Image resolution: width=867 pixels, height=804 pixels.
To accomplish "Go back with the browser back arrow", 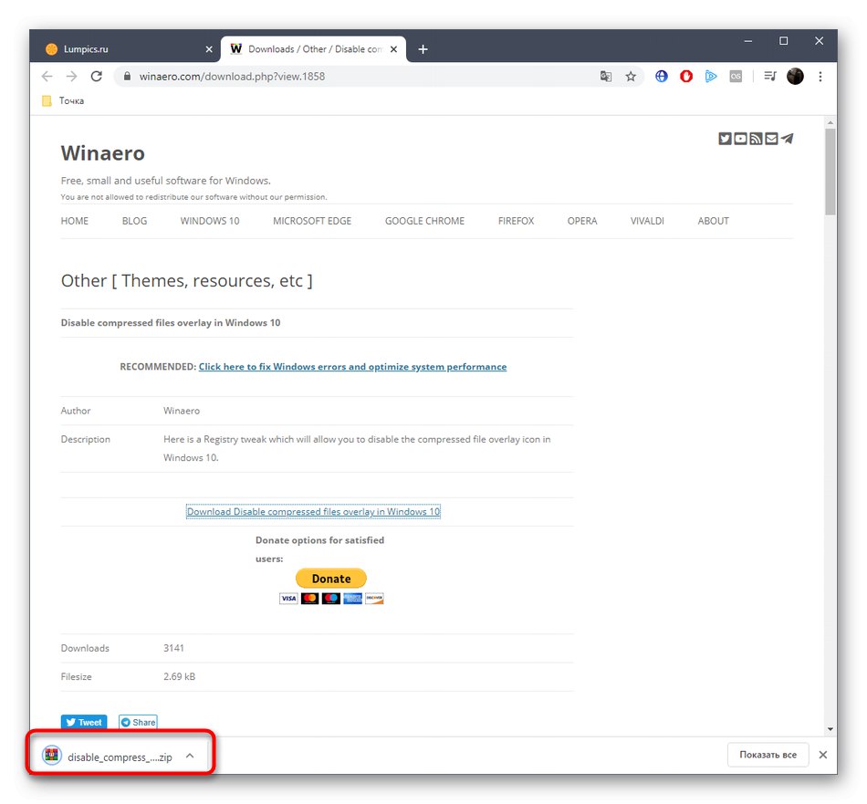I will click(x=47, y=77).
